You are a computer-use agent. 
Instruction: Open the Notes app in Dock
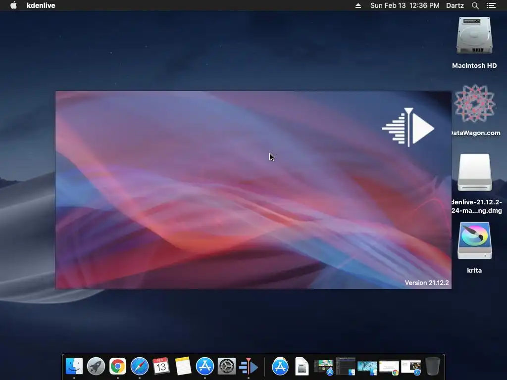tap(183, 367)
